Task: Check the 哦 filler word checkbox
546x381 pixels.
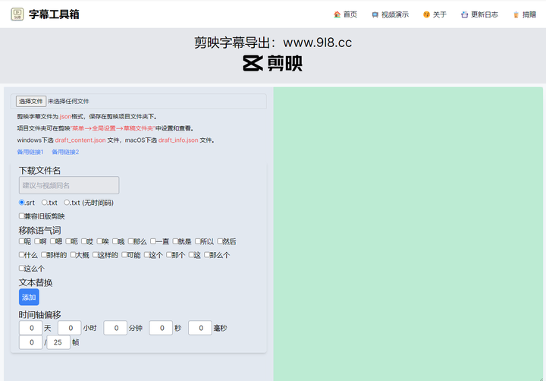Action: [x=115, y=241]
